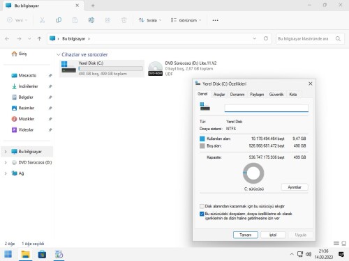Viewport: 349px width, 261px height.
Task: Go up one folder level arrow
Action: tap(39, 39)
